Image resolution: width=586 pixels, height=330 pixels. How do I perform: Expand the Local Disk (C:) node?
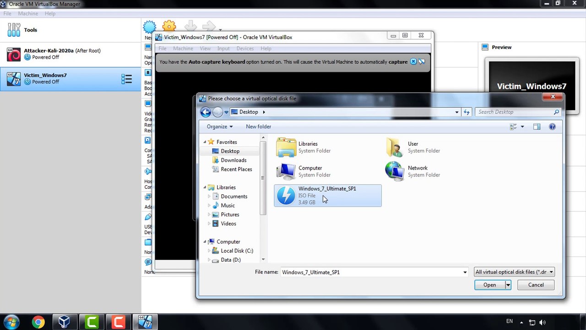209,251
